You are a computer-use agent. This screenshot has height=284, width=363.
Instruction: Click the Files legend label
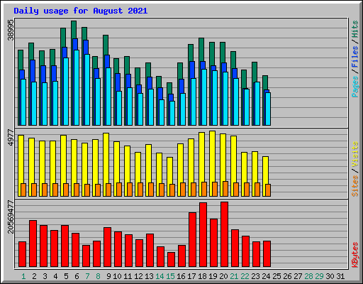pyautogui.click(x=355, y=57)
